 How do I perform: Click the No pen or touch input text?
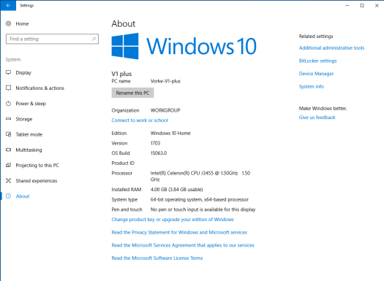coord(203,209)
